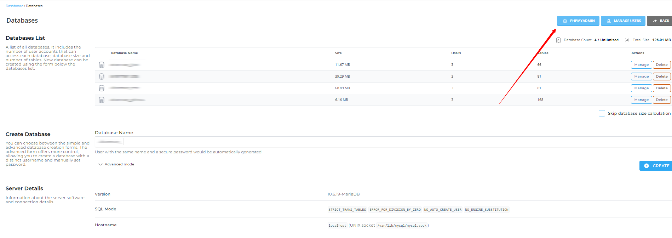This screenshot has width=672, height=238.
Task: Open phpMyAdmin via the PHPMYADMIN button
Action: [x=578, y=21]
